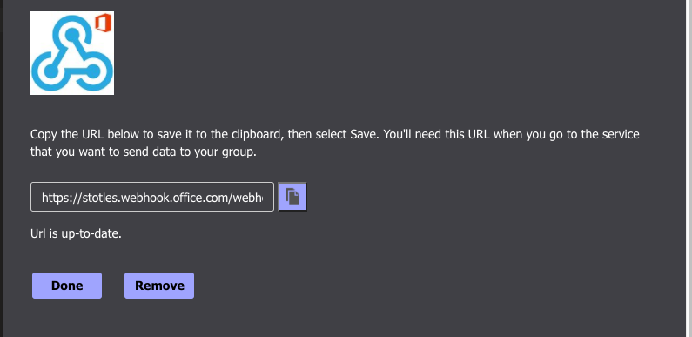Click the bottom-right node of webhook logo
This screenshot has width=692, height=337.
click(x=93, y=71)
